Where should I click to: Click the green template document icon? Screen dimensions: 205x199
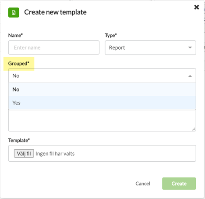click(x=14, y=13)
